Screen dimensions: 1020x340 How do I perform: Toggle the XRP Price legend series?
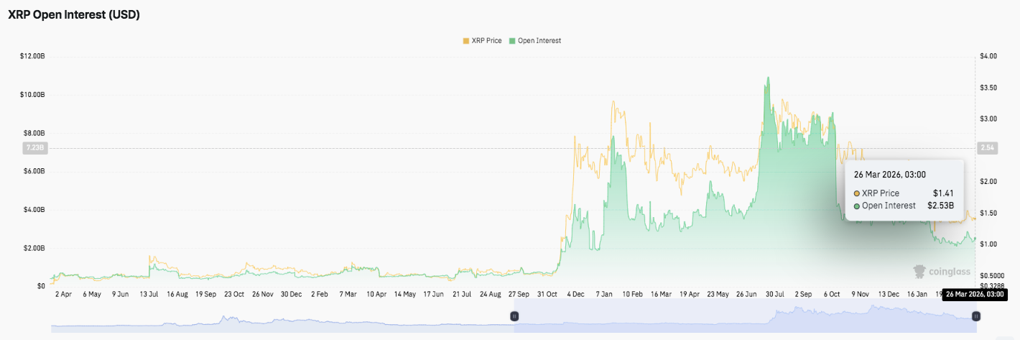(x=486, y=41)
